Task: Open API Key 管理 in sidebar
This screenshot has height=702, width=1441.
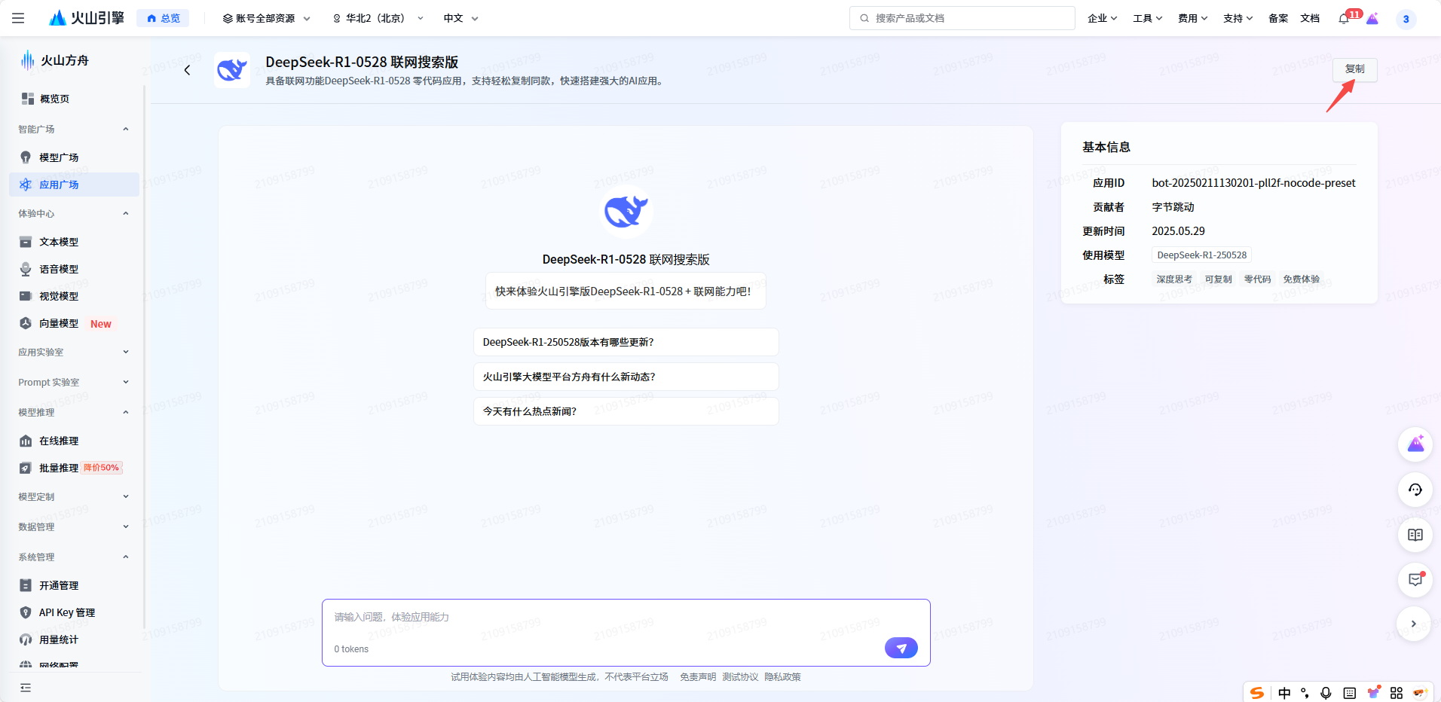Action: 74,612
